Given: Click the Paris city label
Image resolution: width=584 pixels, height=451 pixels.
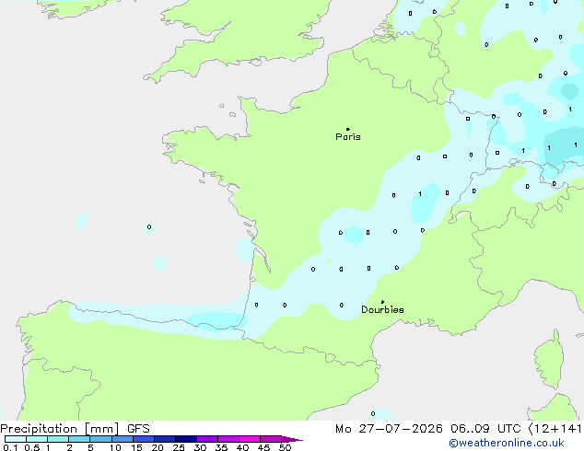Looking at the screenshot, I should point(348,137).
